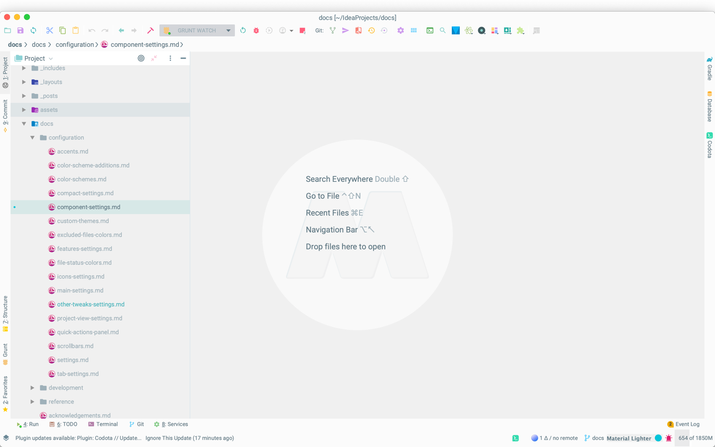Open the run configuration dropdown
Screen dimensions: 715x447
(228, 30)
